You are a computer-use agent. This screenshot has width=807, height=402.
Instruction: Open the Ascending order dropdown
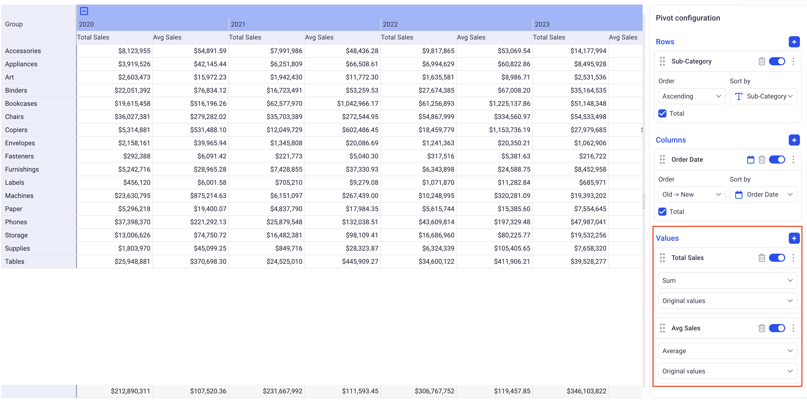[x=691, y=96]
